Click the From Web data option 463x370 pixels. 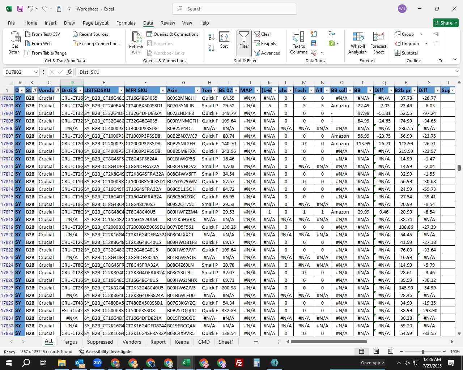38,43
